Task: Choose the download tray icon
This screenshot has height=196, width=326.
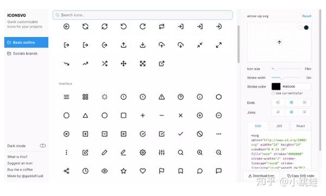Action: 142,45
